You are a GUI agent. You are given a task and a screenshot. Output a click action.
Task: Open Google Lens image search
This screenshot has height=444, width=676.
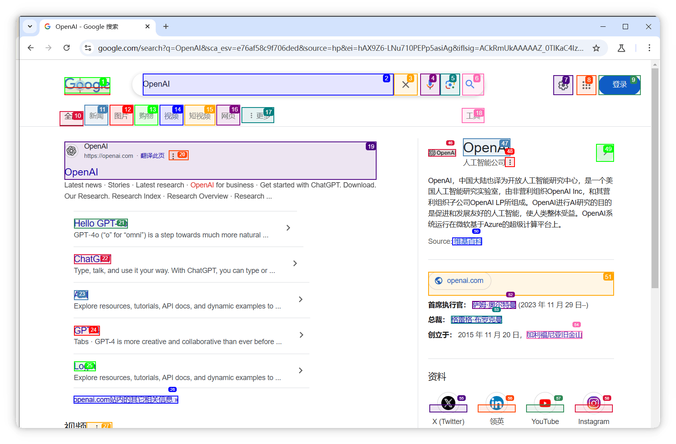(x=450, y=84)
